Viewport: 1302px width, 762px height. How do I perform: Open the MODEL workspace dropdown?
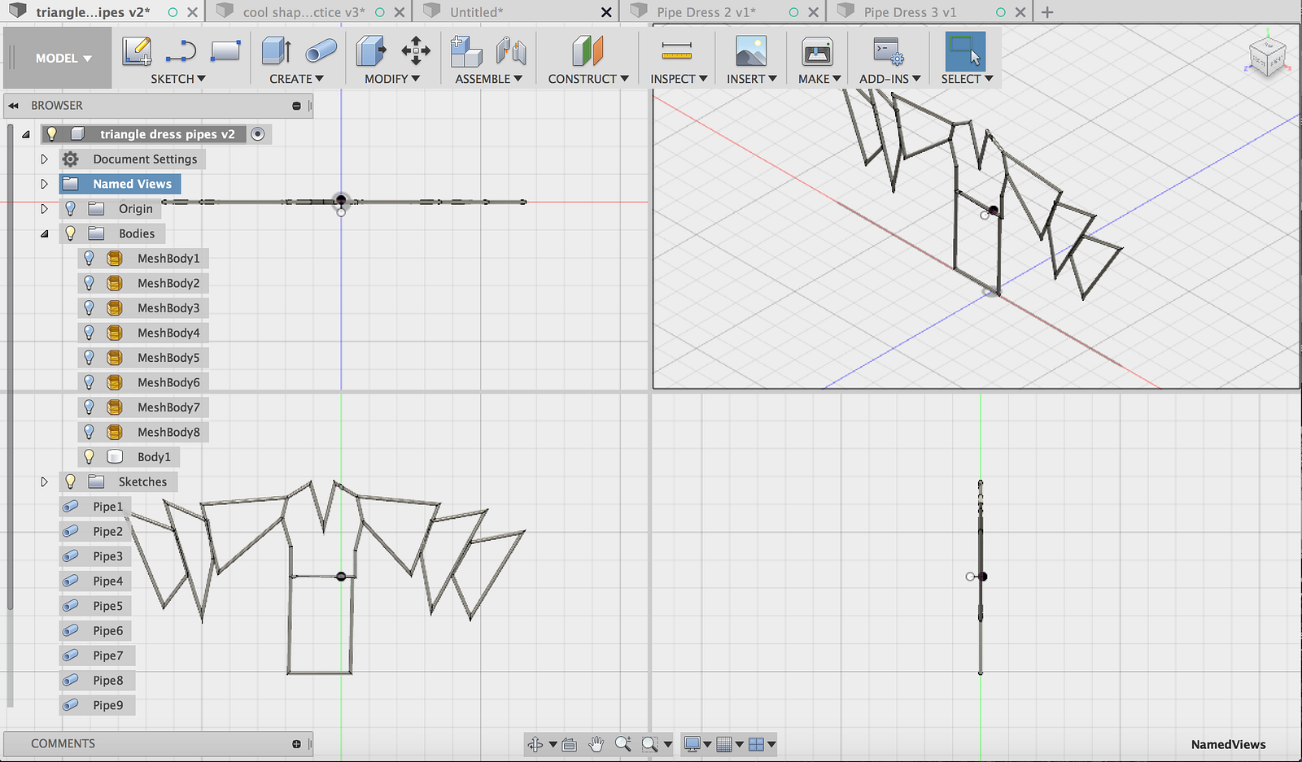pos(63,59)
